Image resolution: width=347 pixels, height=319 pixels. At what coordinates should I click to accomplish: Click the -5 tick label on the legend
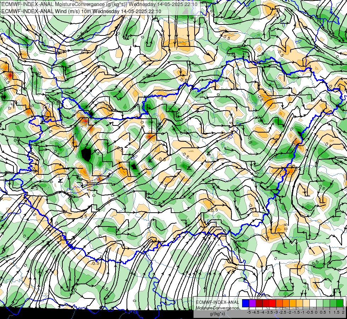[249, 312]
